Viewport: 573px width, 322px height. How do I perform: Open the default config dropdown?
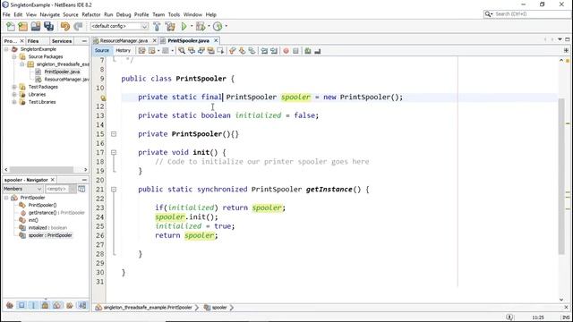click(119, 26)
